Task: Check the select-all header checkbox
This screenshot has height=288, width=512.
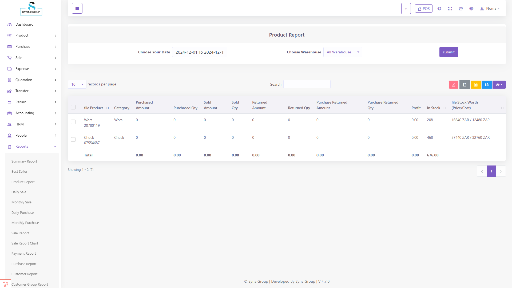Action: 73,107
